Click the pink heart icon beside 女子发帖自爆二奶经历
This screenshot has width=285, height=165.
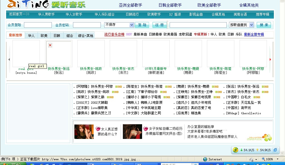pyautogui.click(x=146, y=129)
